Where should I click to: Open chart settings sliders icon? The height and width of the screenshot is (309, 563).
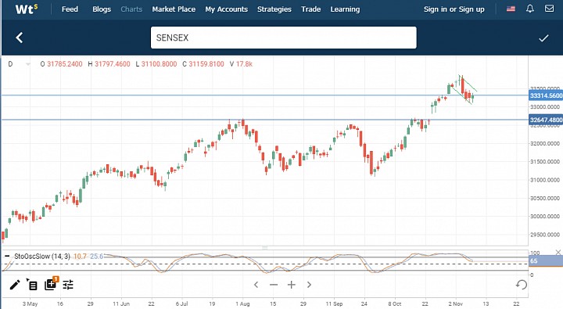tap(68, 285)
